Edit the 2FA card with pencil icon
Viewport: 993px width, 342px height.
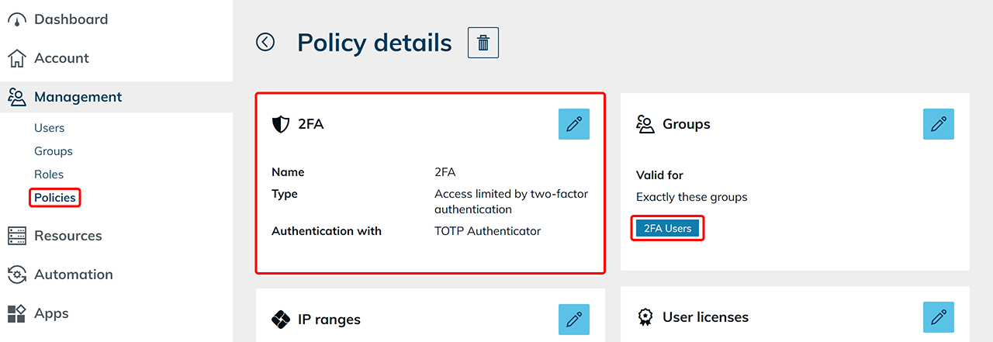pyautogui.click(x=573, y=124)
